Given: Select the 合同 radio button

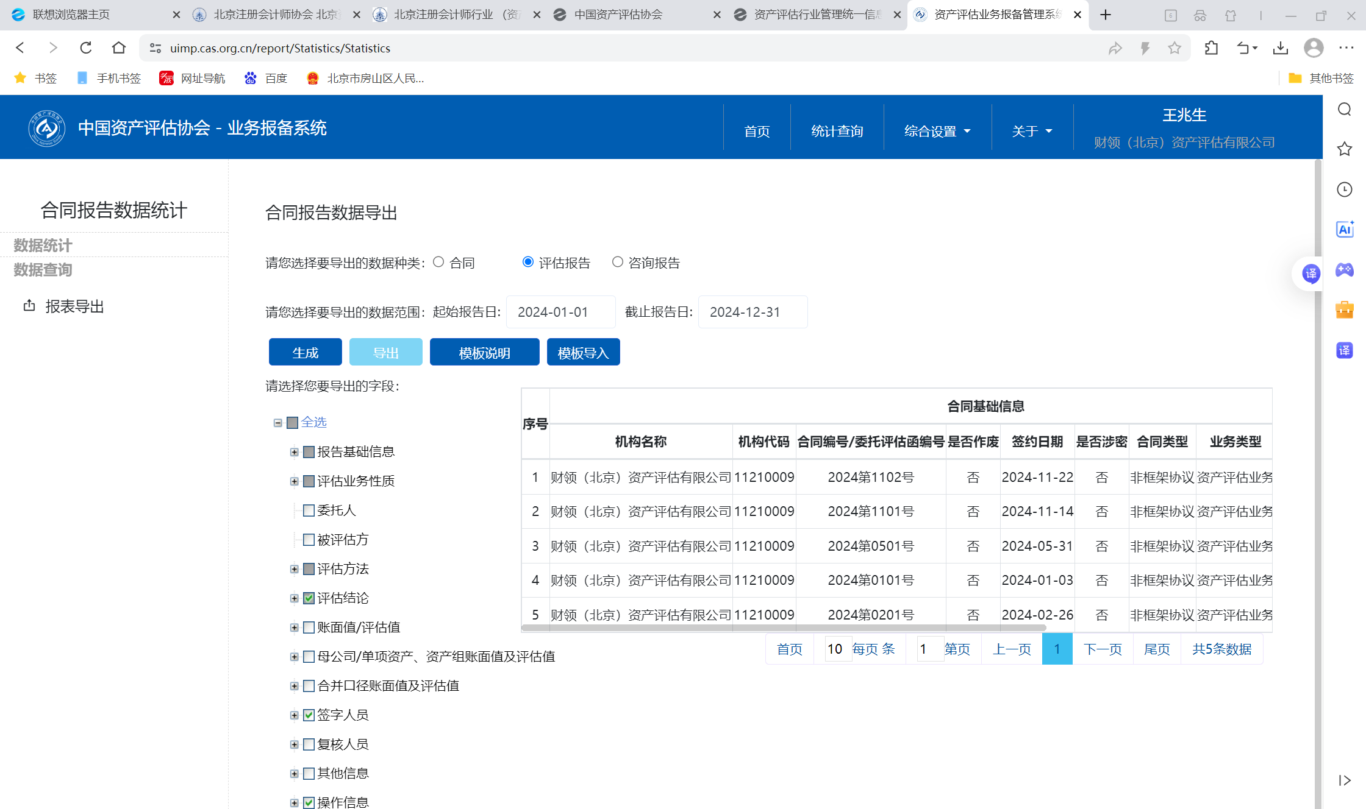Looking at the screenshot, I should [438, 262].
